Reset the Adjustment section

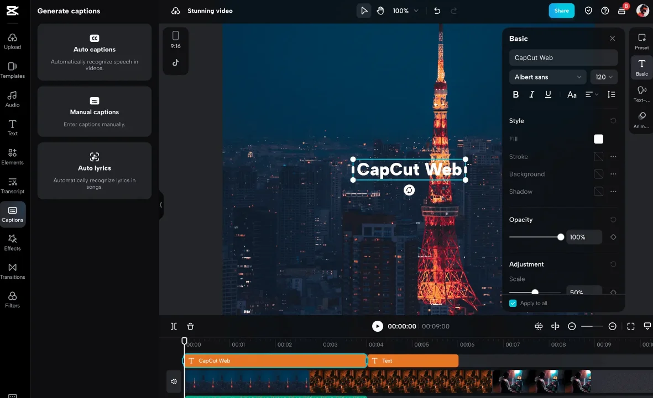[613, 264]
